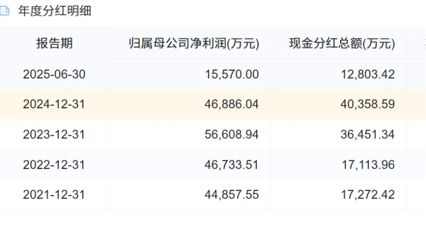Select the 2024-12-31 report period row
The width and height of the screenshot is (426, 238).
[x=54, y=104]
